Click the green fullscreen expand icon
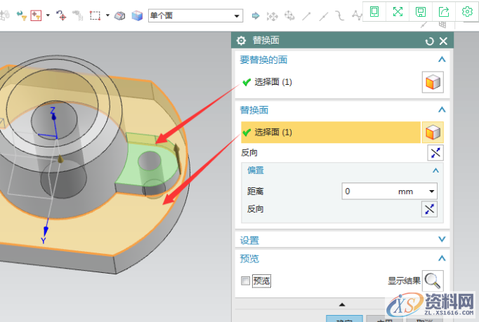The width and height of the screenshot is (479, 322). [398, 12]
